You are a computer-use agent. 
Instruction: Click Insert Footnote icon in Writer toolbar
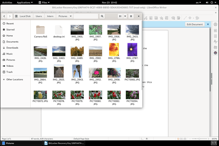(151, 18)
